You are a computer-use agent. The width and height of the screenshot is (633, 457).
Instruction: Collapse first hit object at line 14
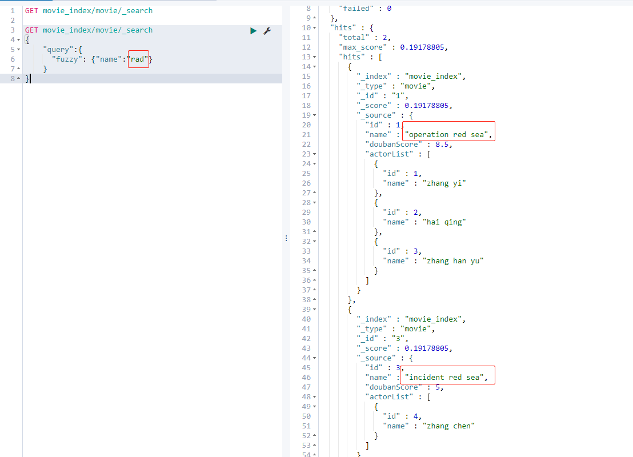314,67
